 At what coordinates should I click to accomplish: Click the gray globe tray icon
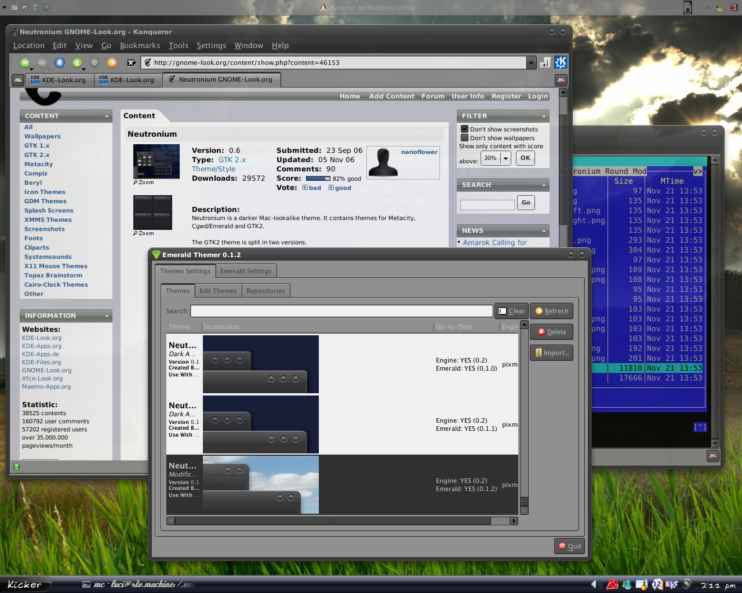point(687,584)
